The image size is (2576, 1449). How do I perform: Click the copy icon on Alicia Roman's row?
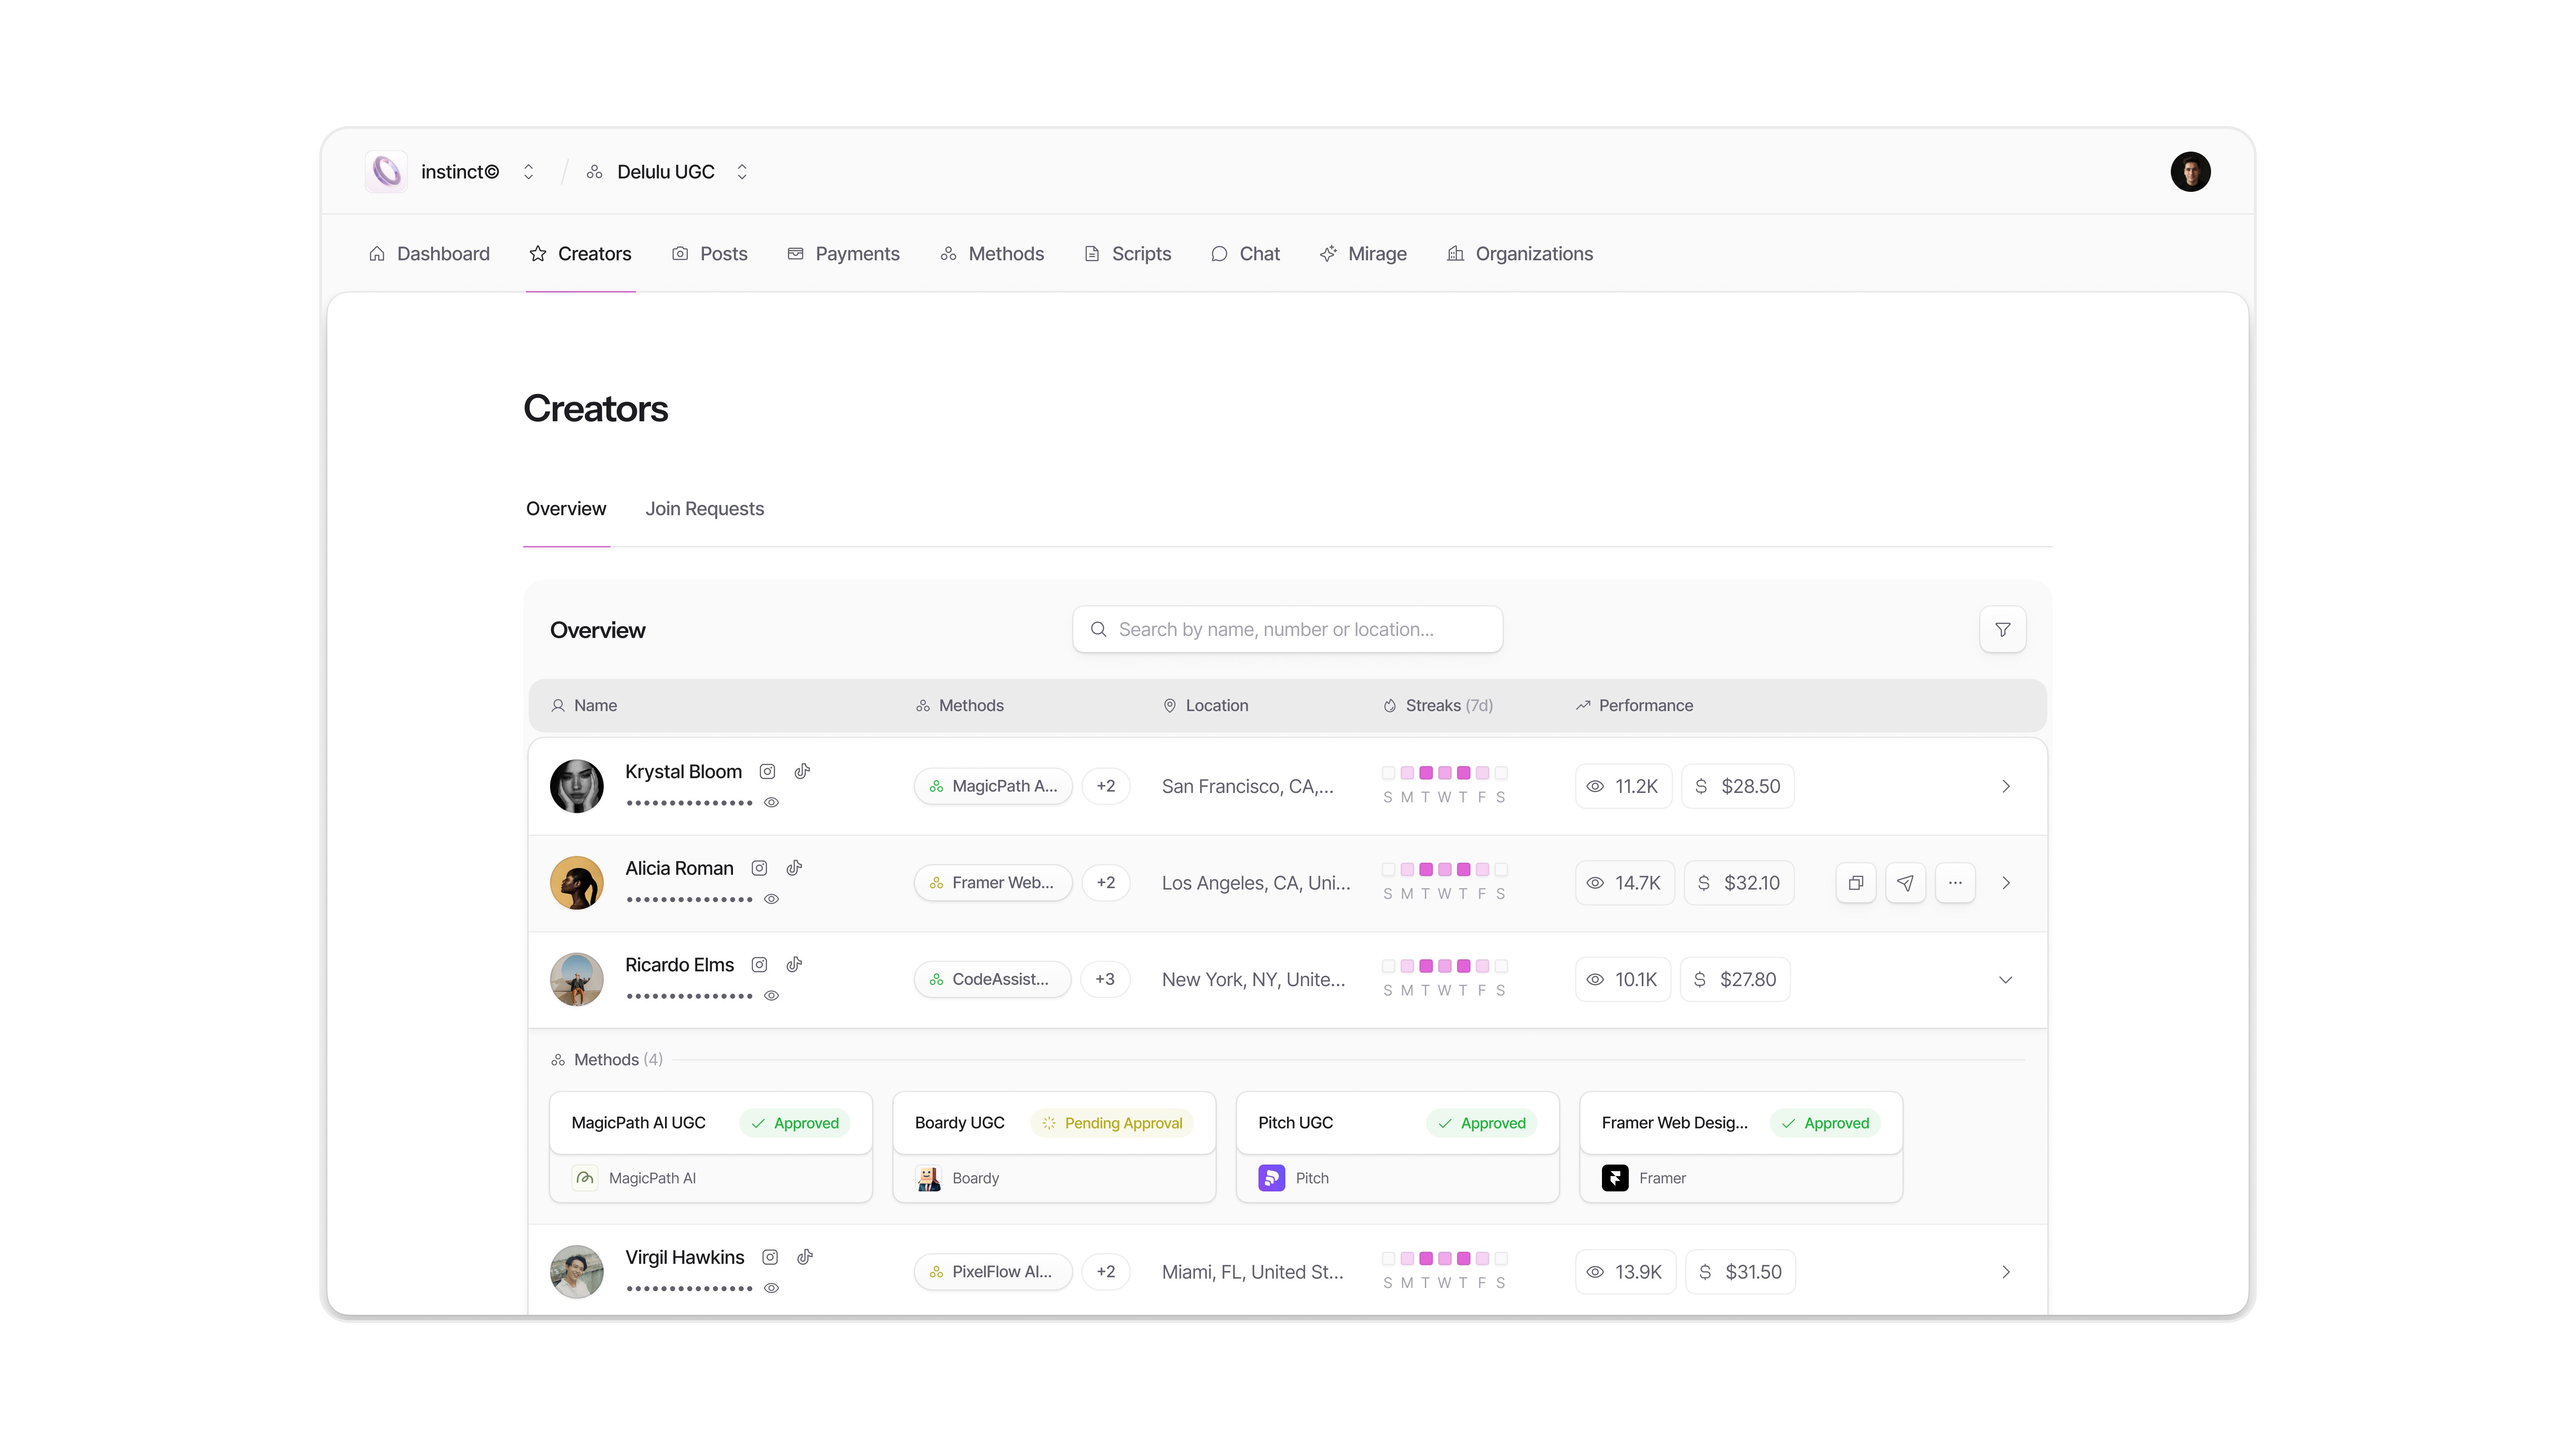pos(1855,883)
